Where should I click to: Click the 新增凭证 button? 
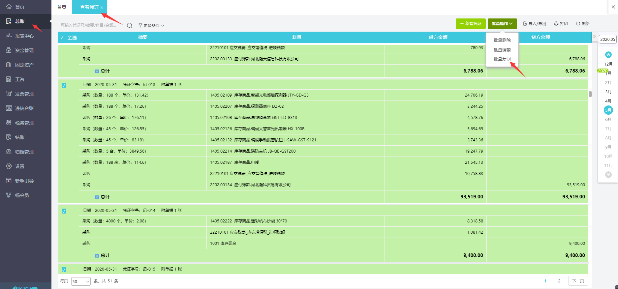click(471, 24)
